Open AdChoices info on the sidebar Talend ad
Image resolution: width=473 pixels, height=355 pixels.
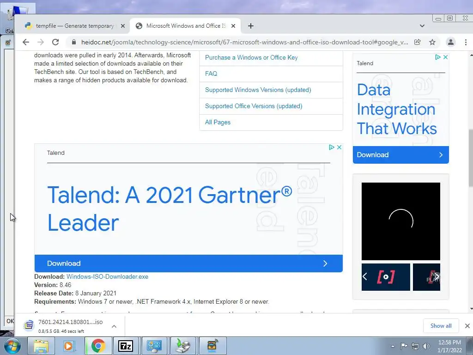tap(438, 57)
